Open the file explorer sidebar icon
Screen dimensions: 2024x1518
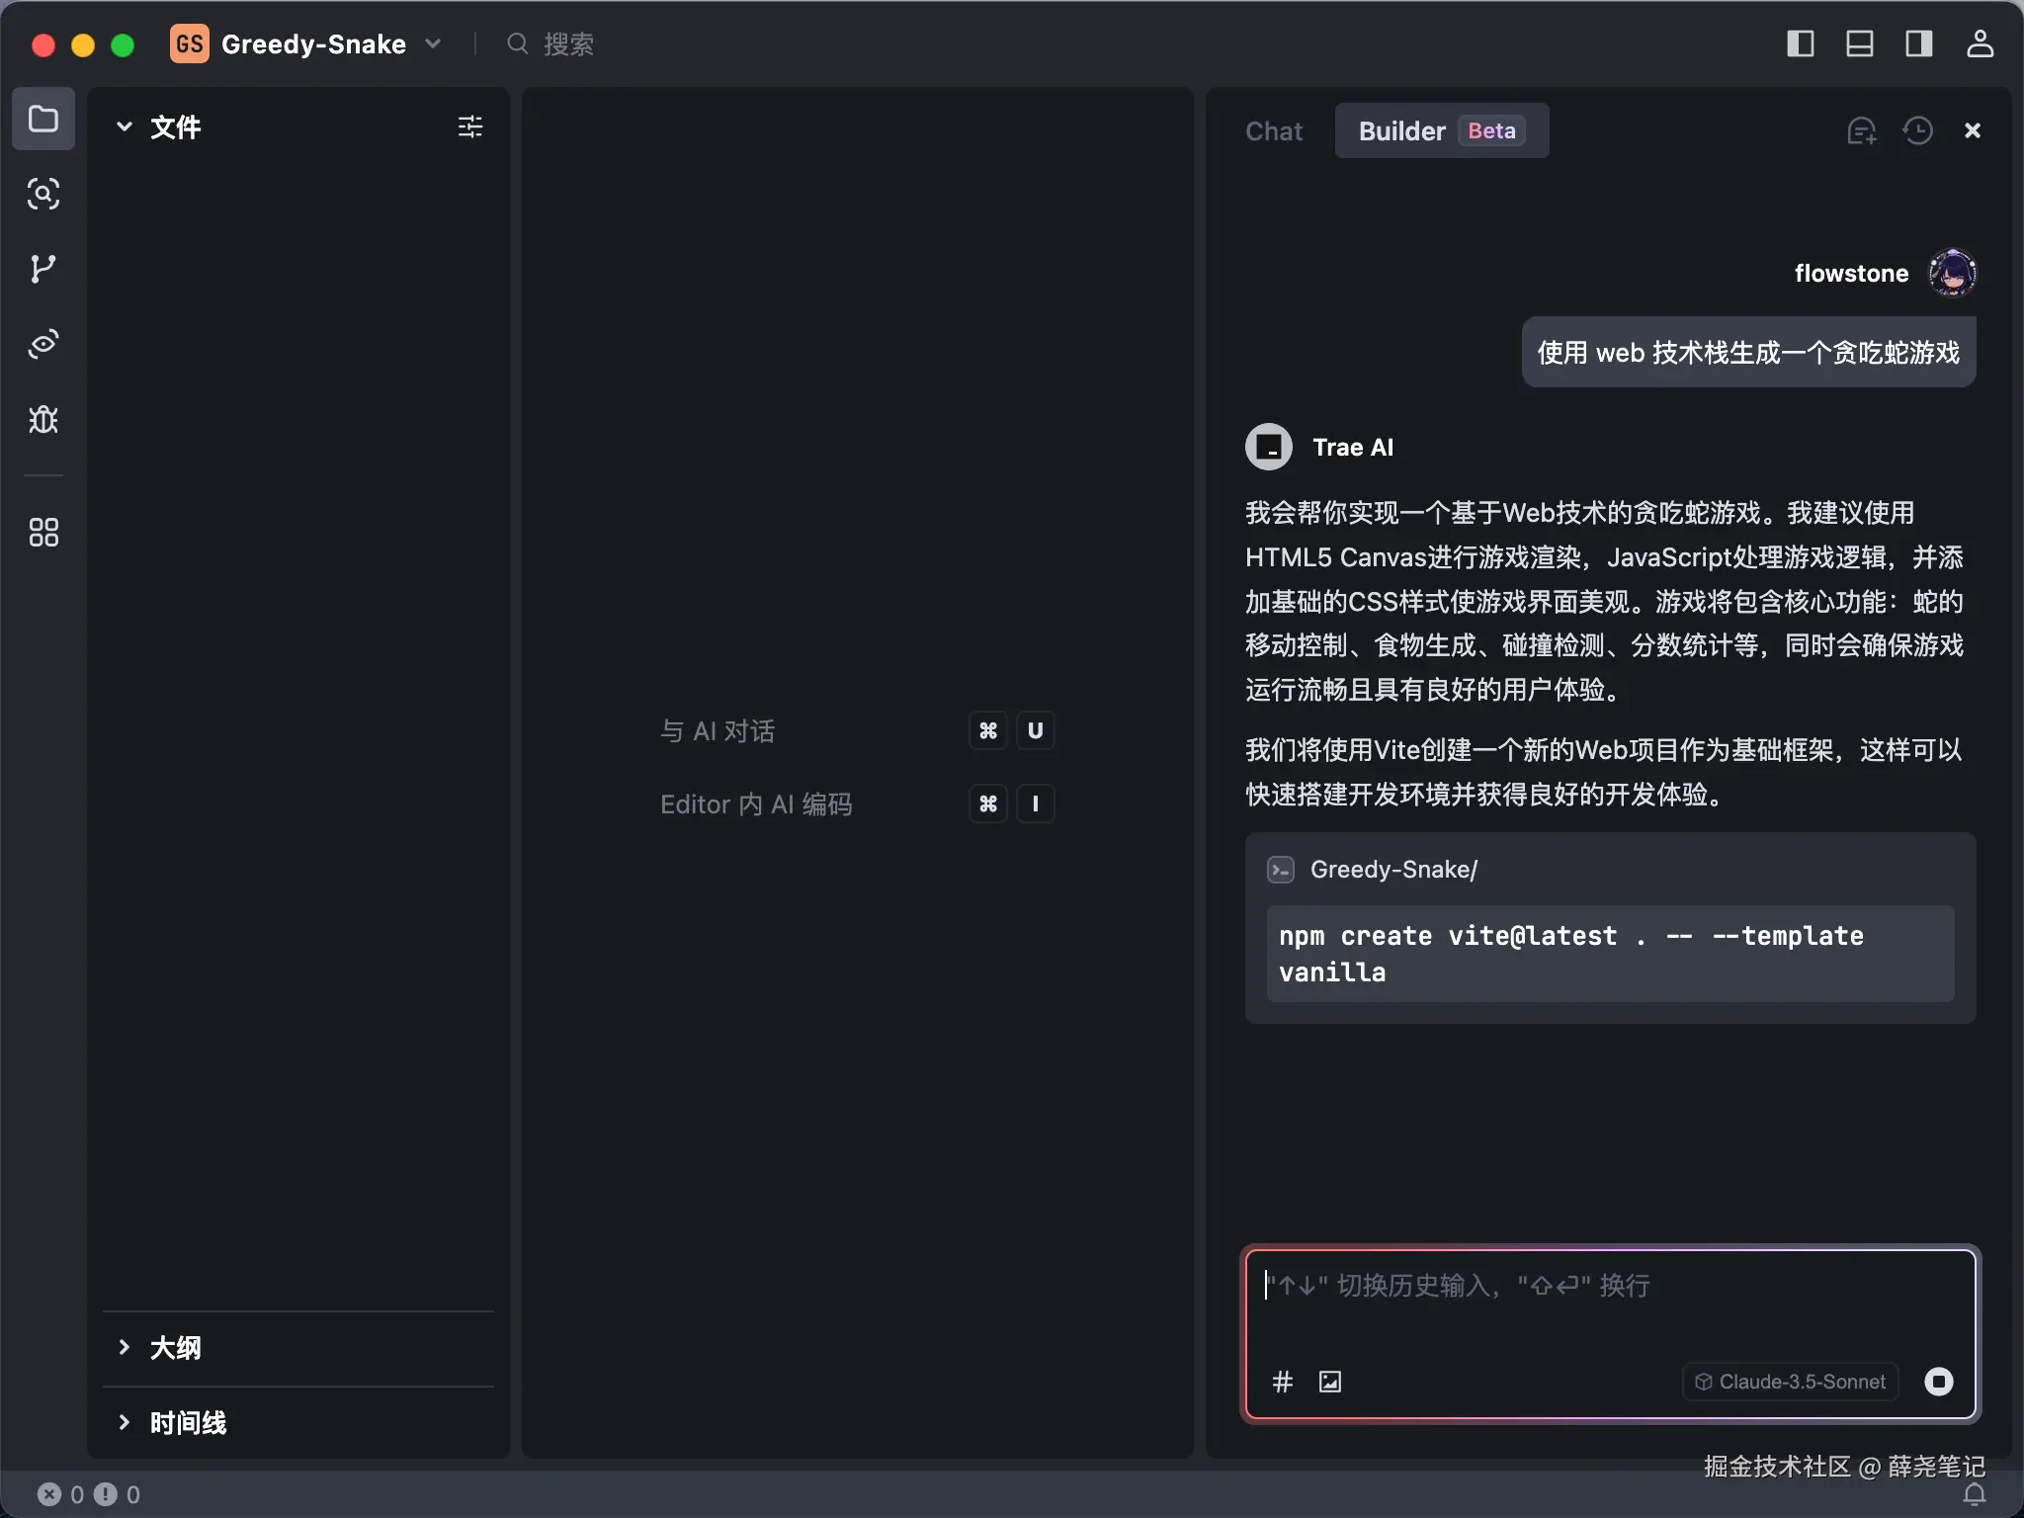click(43, 120)
